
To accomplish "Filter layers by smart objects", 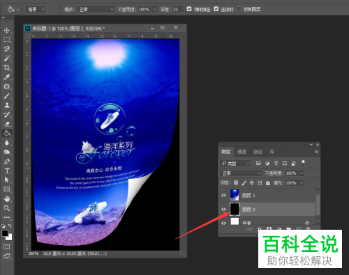I will click(293, 163).
